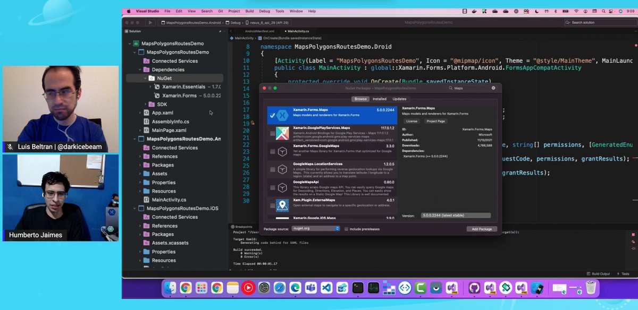The width and height of the screenshot is (638, 310).
Task: Click the License button
Action: click(412, 121)
